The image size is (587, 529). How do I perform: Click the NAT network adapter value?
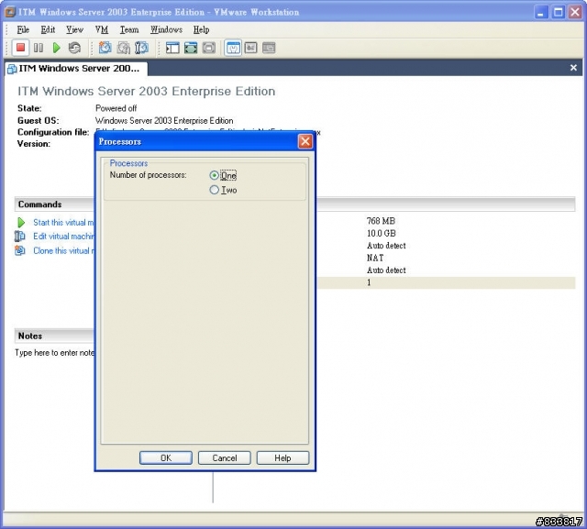(375, 258)
